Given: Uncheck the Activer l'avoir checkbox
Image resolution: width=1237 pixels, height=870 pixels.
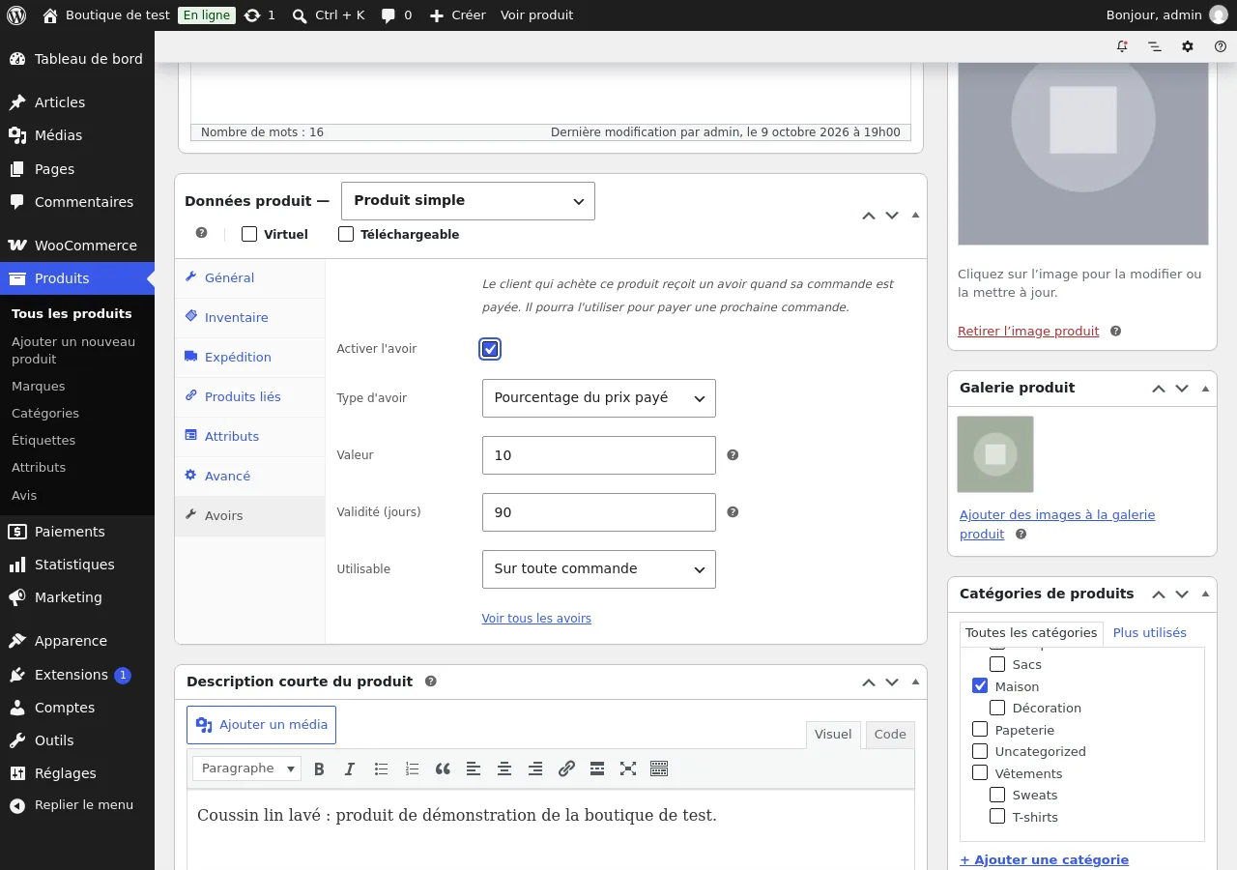Looking at the screenshot, I should coord(490,349).
